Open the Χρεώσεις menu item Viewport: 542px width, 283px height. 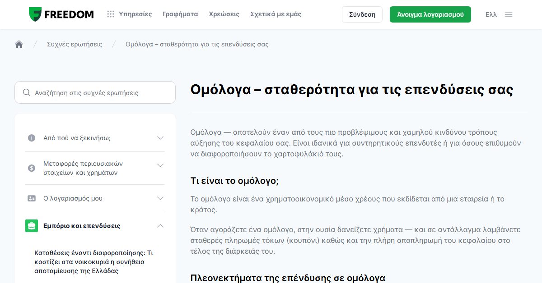224,14
